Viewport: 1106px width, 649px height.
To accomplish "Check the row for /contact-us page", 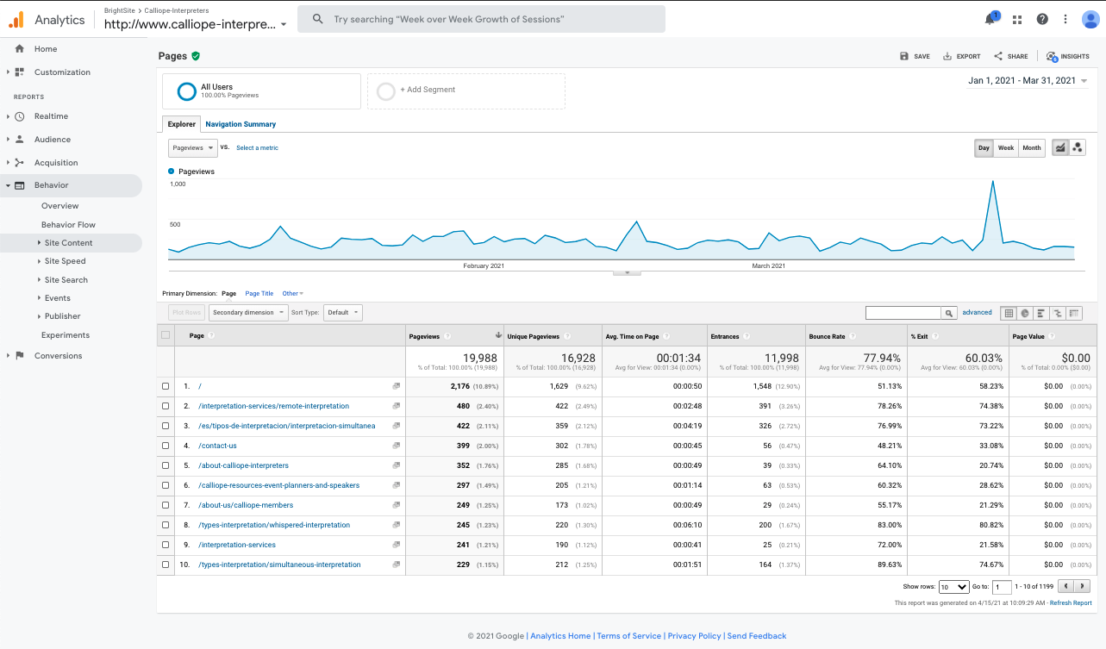I will coord(166,446).
